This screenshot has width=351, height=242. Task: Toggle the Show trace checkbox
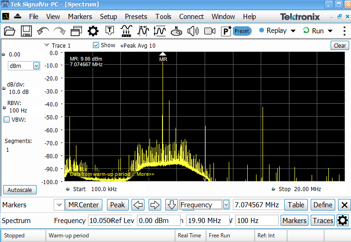[x=96, y=45]
